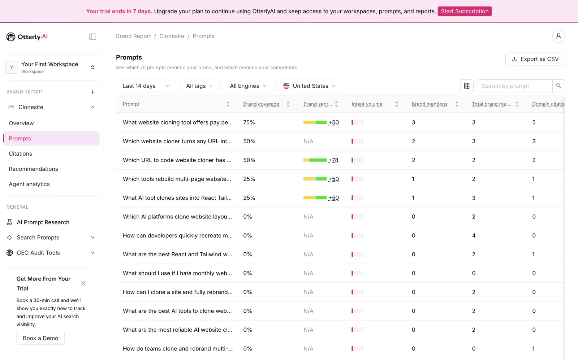This screenshot has width=578, height=361.
Task: Select Prompts in the sidebar
Action: click(51, 138)
